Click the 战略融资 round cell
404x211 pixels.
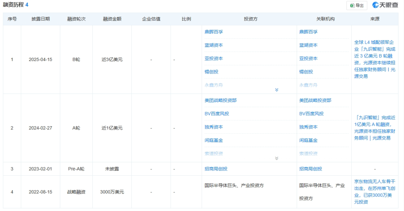76,192
